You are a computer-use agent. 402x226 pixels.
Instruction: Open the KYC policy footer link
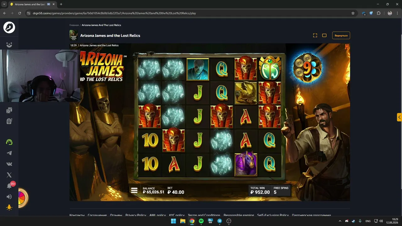[177, 215]
